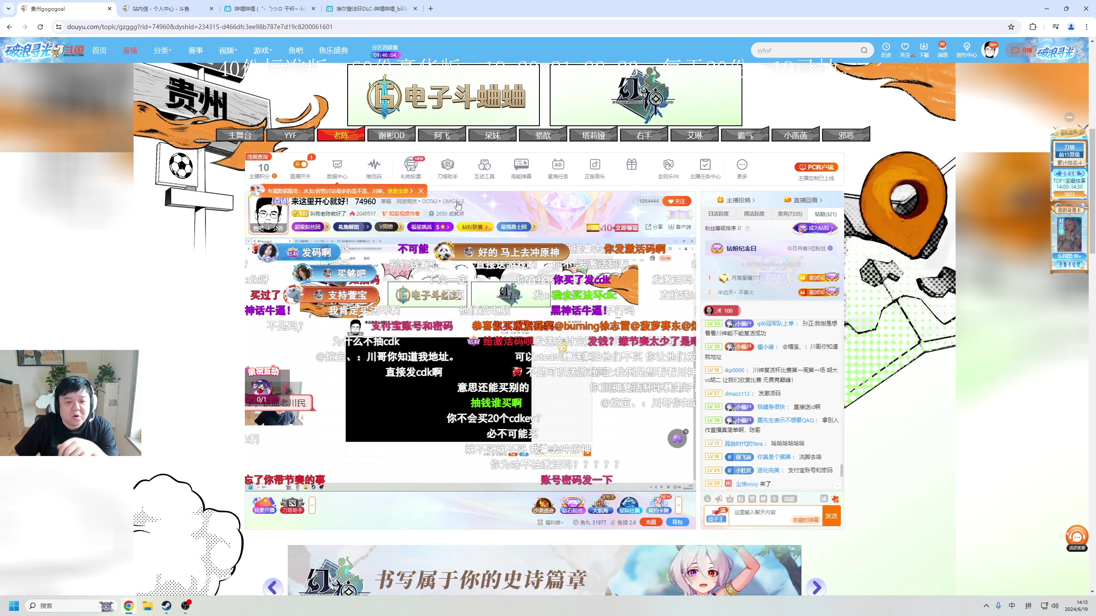Expand the 游戏 dropdown in navigation
The height and width of the screenshot is (616, 1096).
[262, 50]
